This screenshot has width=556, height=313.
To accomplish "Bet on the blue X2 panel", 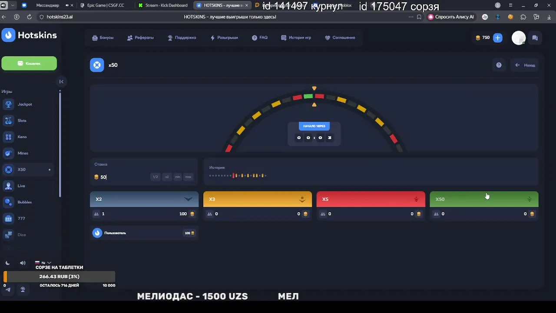I will click(144, 199).
